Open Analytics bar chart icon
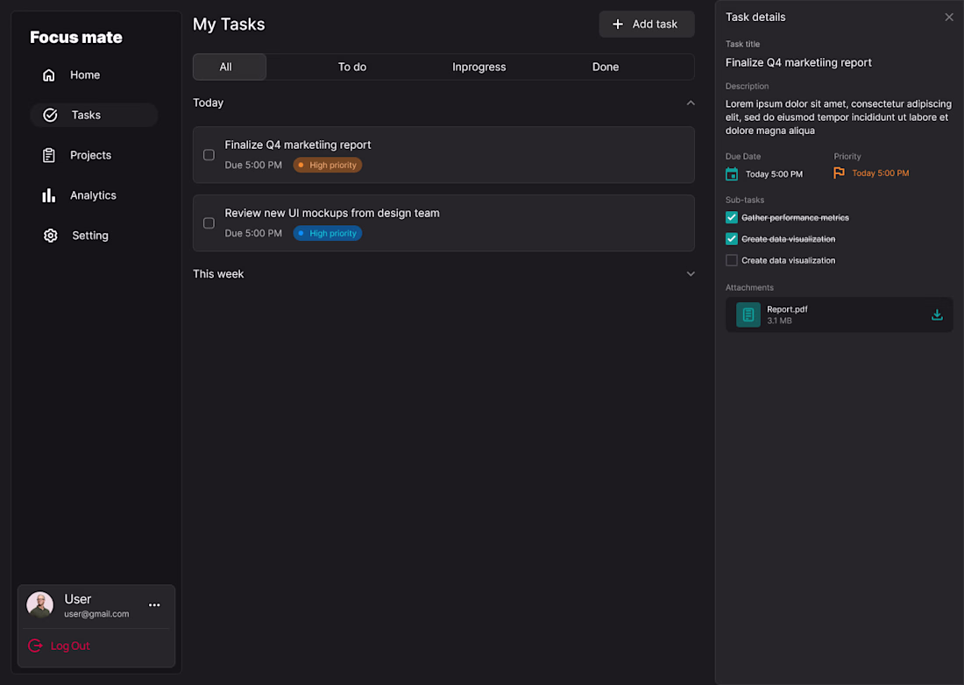This screenshot has height=685, width=964. point(49,195)
